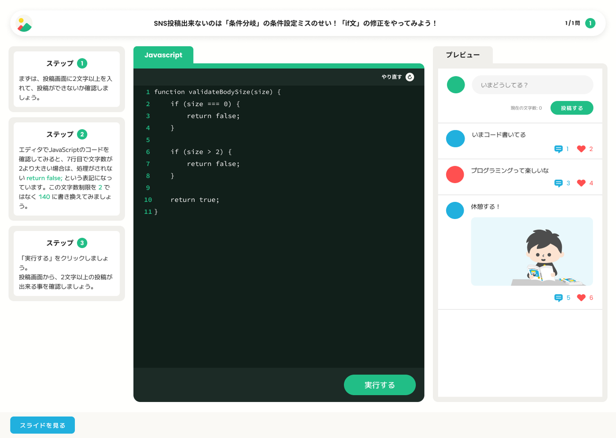616x438 pixels.
Task: Like the いまコード書いてる post with heart
Action: (581, 149)
